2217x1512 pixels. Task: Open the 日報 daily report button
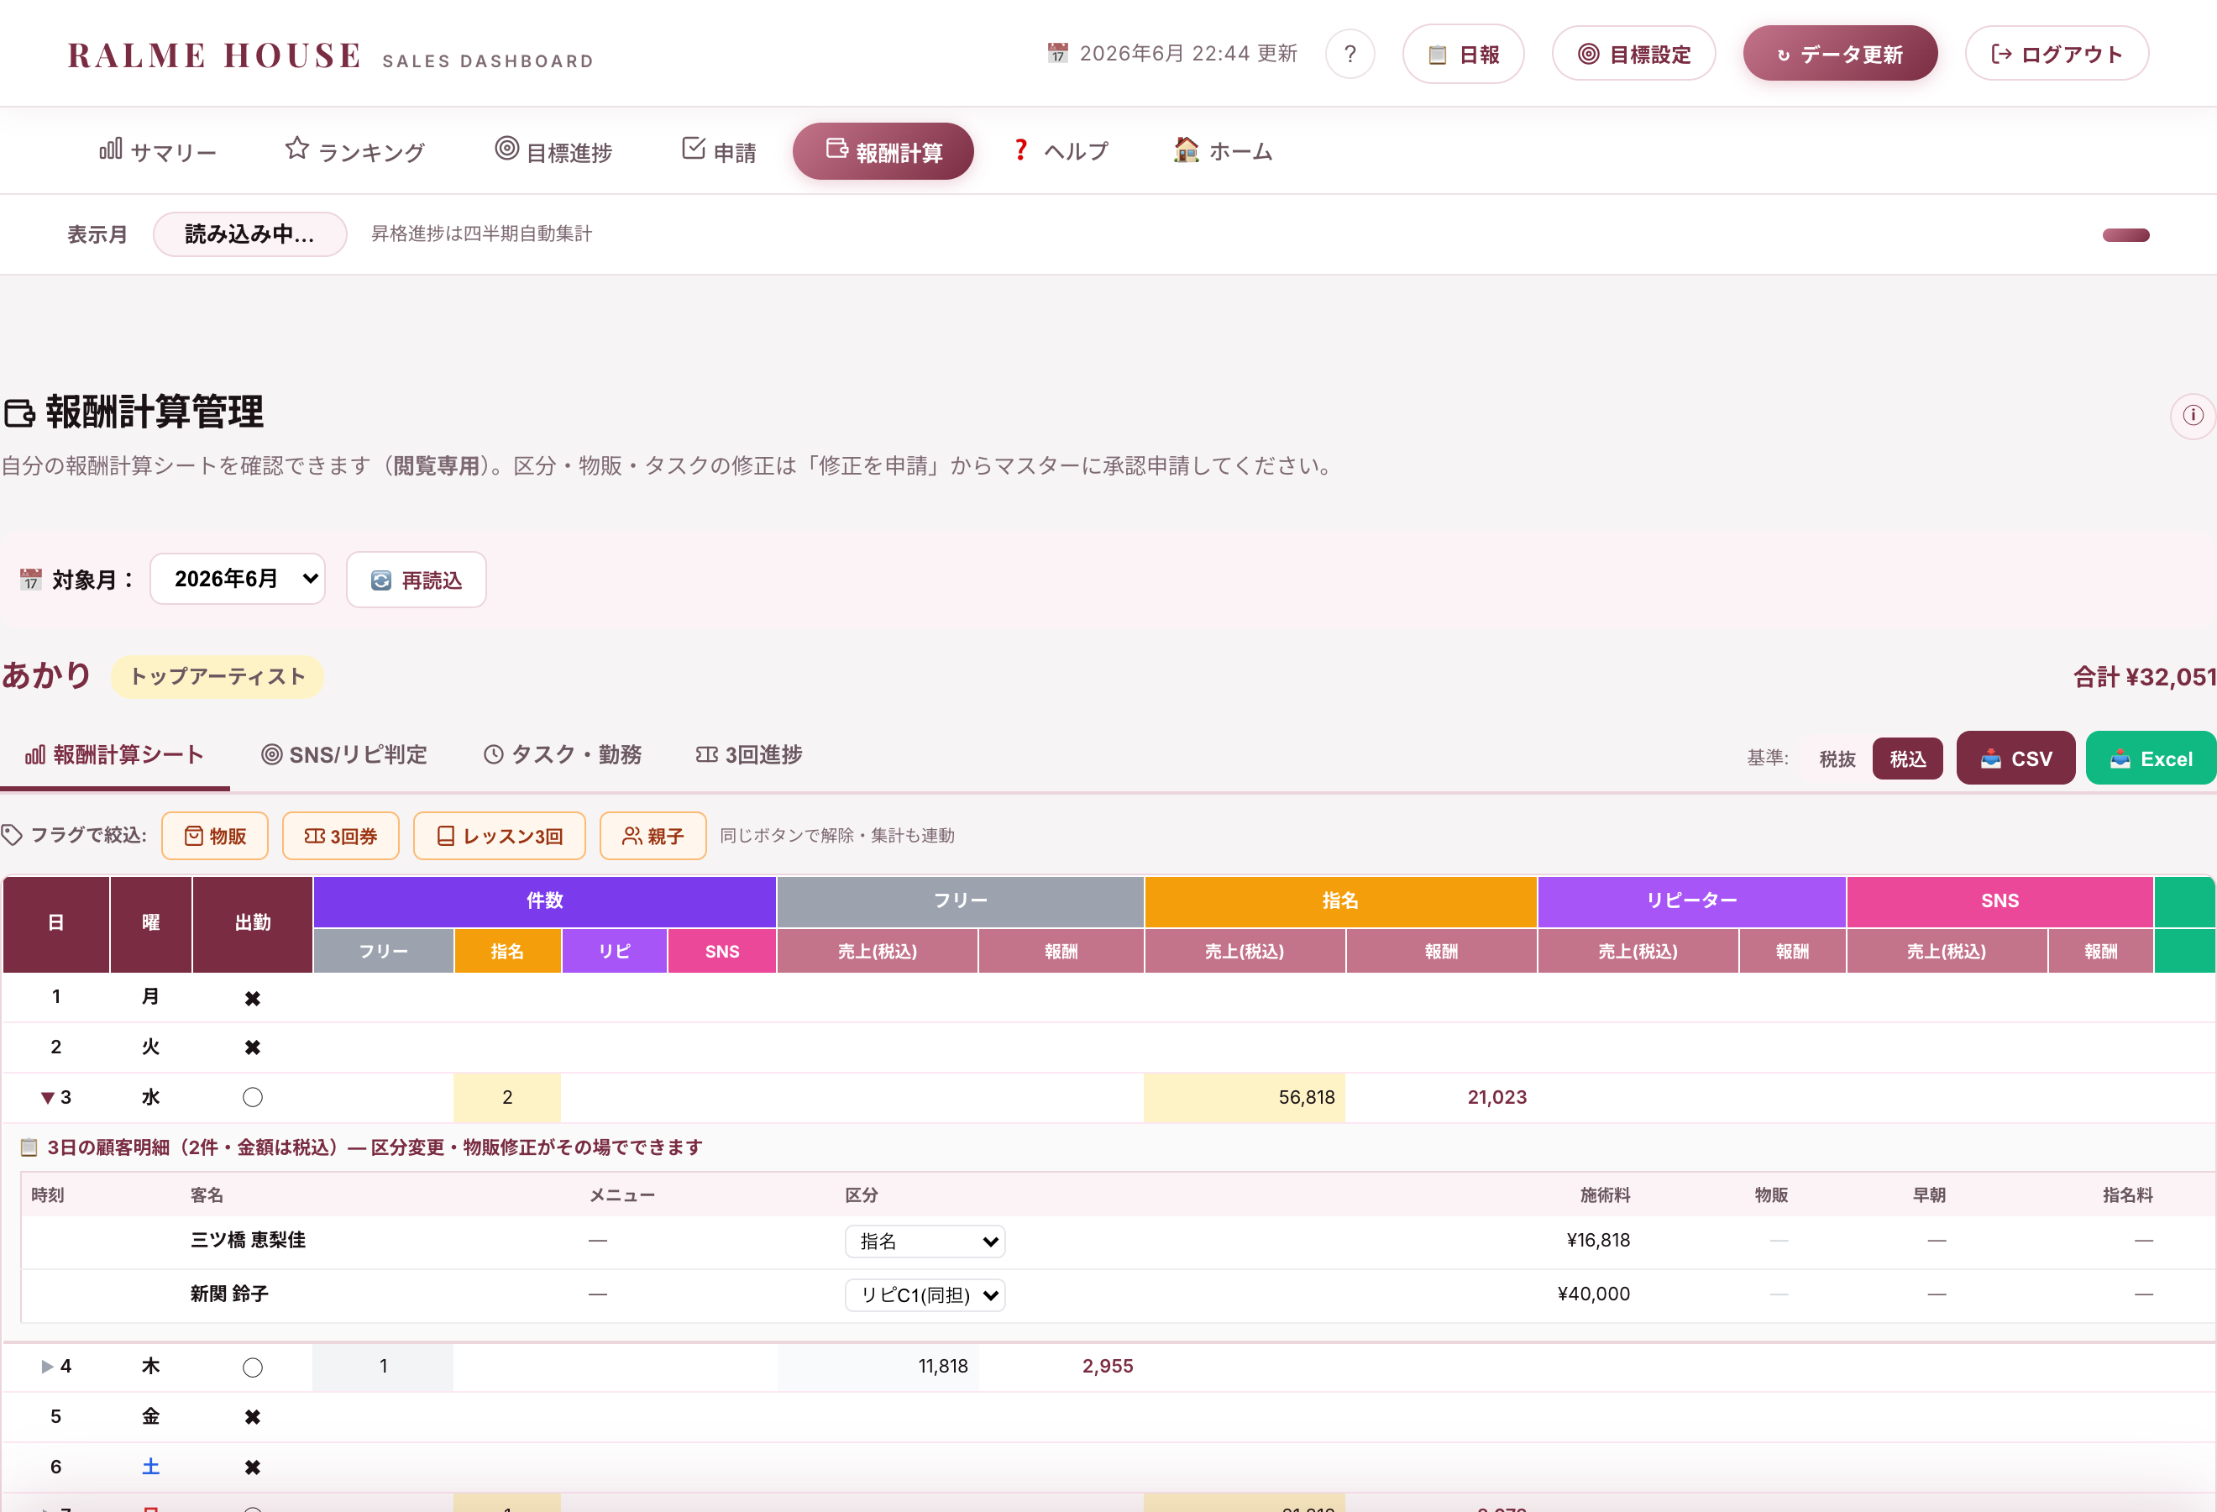click(x=1464, y=55)
